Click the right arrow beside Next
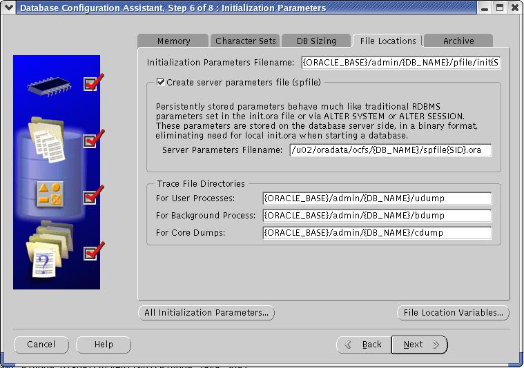The width and height of the screenshot is (524, 368). pos(436,345)
